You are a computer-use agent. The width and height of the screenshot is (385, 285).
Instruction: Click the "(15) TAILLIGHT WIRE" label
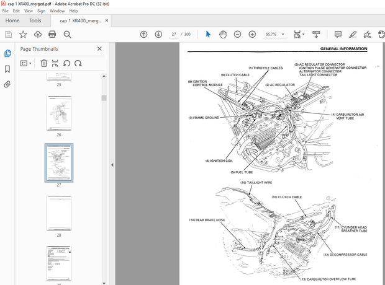[x=256, y=183]
